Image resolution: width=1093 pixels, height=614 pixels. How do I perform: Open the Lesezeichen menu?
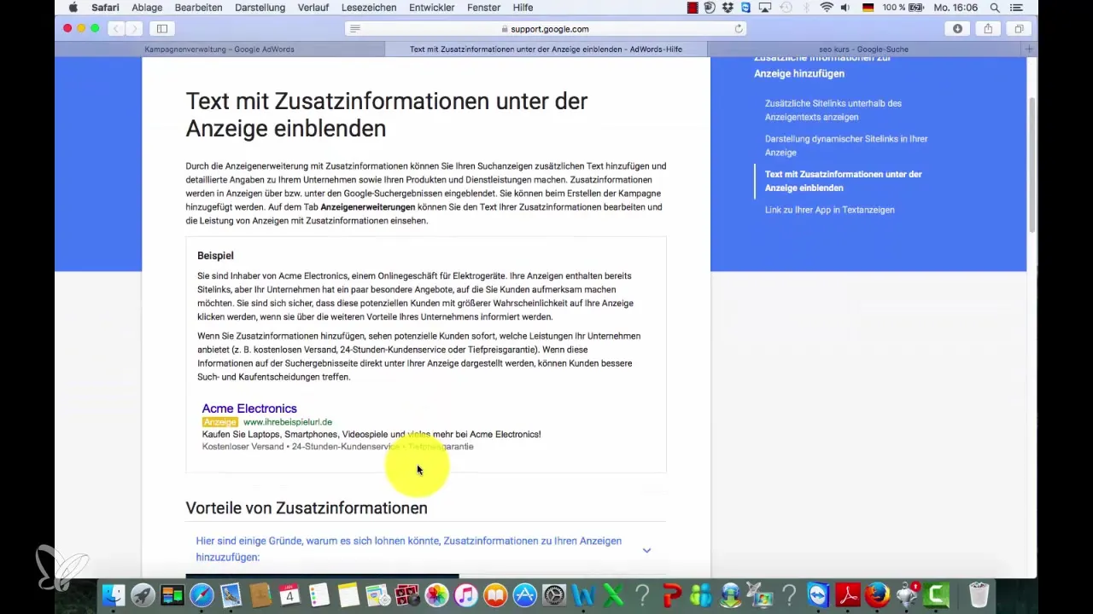click(368, 8)
